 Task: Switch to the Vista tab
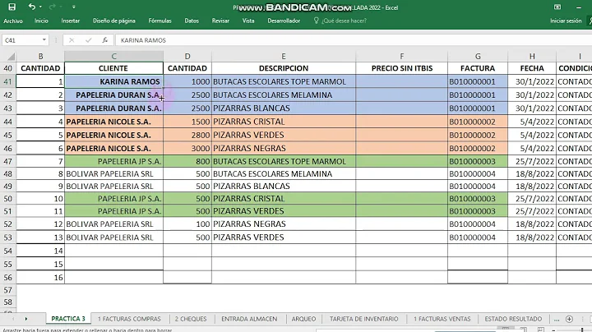point(248,21)
